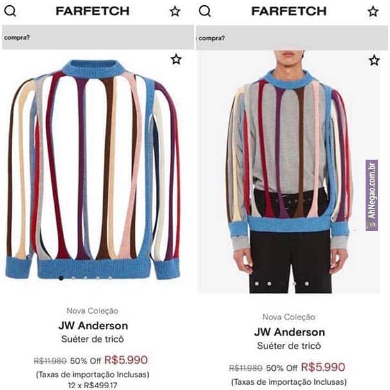Tap the right gray 'compra?' banner

292,38
